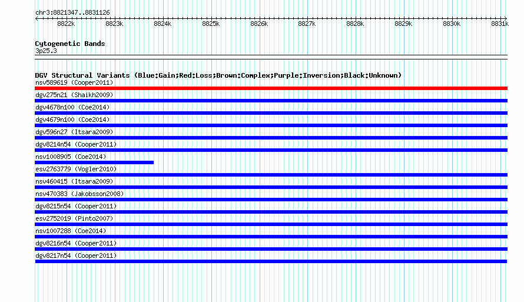Open the nsv1008905 (Coe2014) label
Screen dimensions: 524x302
tap(71, 157)
